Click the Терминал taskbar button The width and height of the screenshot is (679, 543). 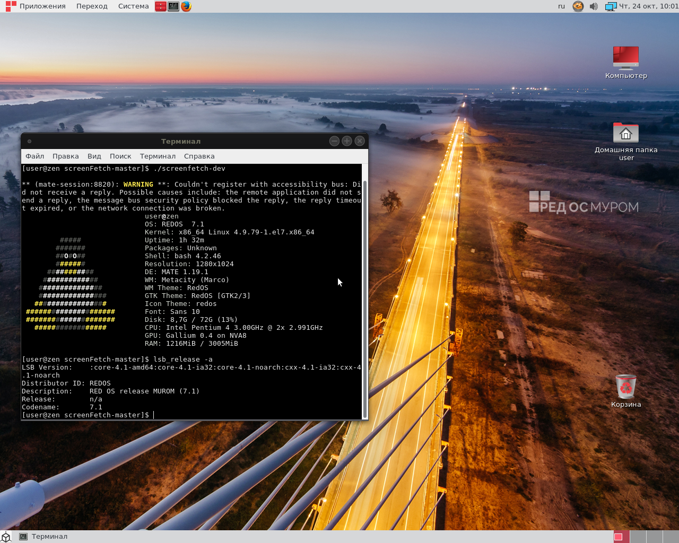click(x=45, y=537)
